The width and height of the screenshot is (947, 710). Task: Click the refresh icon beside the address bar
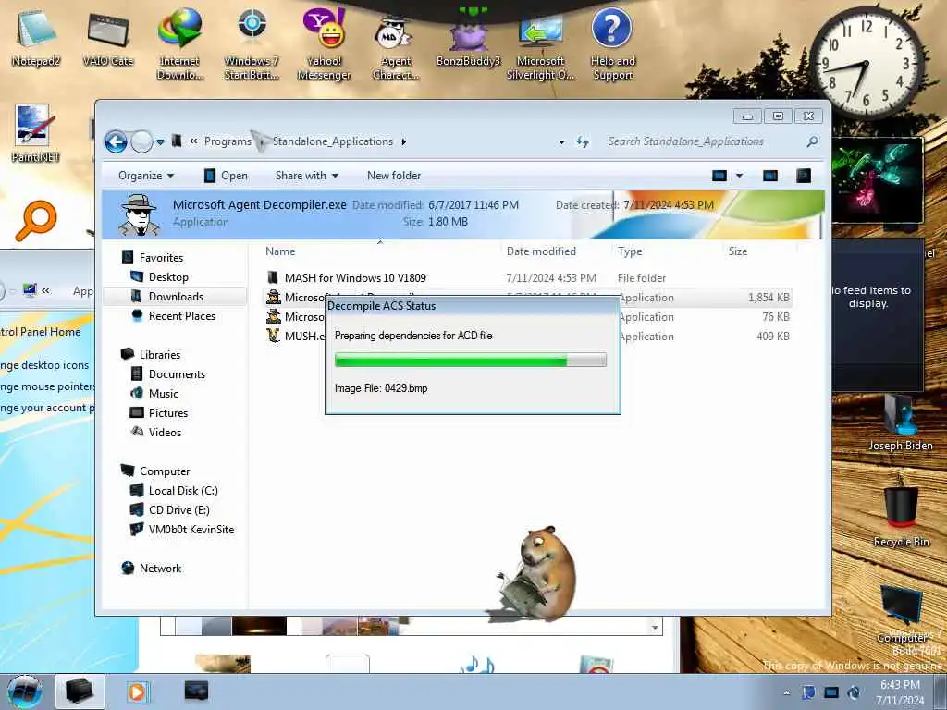583,141
